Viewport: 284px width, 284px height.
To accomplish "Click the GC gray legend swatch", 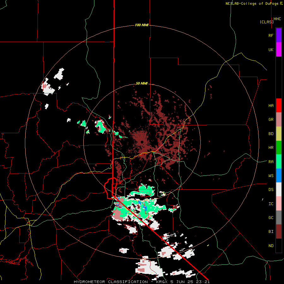I will coord(279,217).
